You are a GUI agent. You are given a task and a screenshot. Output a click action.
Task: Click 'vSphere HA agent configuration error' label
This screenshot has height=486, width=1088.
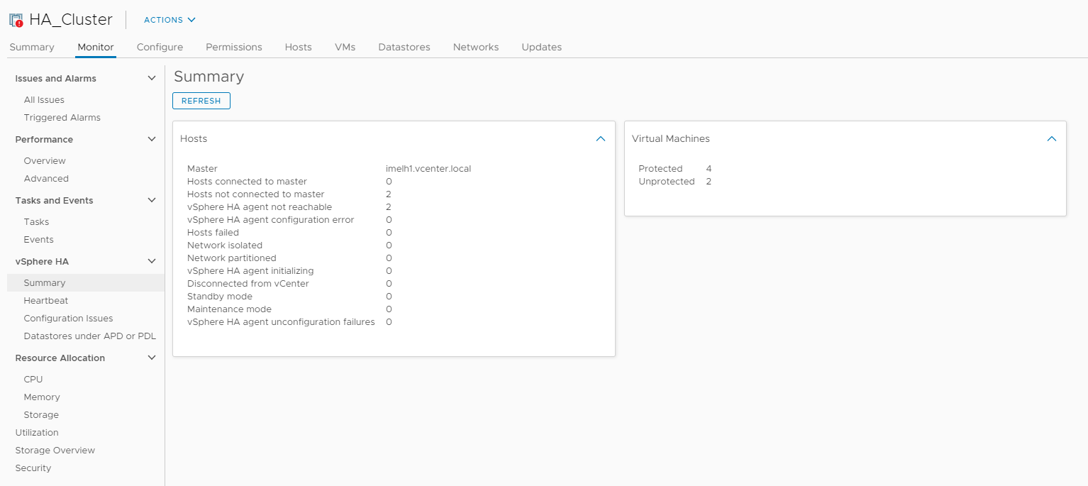(270, 220)
